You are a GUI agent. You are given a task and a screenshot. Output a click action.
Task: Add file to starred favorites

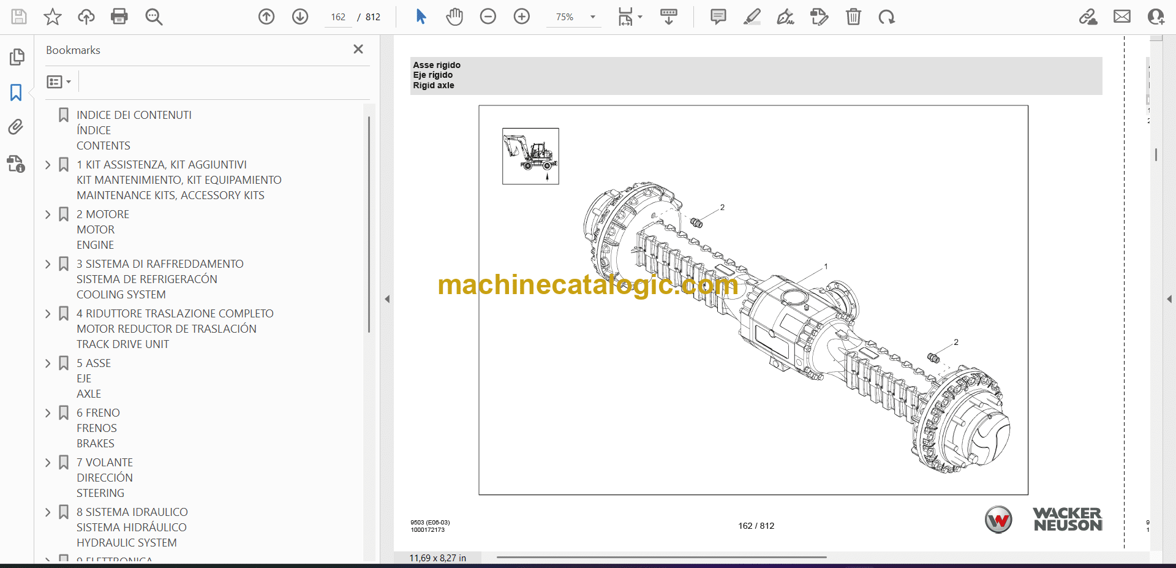tap(53, 17)
